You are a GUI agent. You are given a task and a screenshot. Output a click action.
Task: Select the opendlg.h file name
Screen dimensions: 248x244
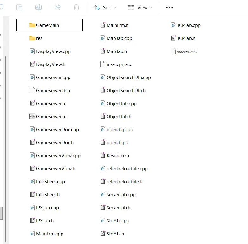(x=117, y=142)
